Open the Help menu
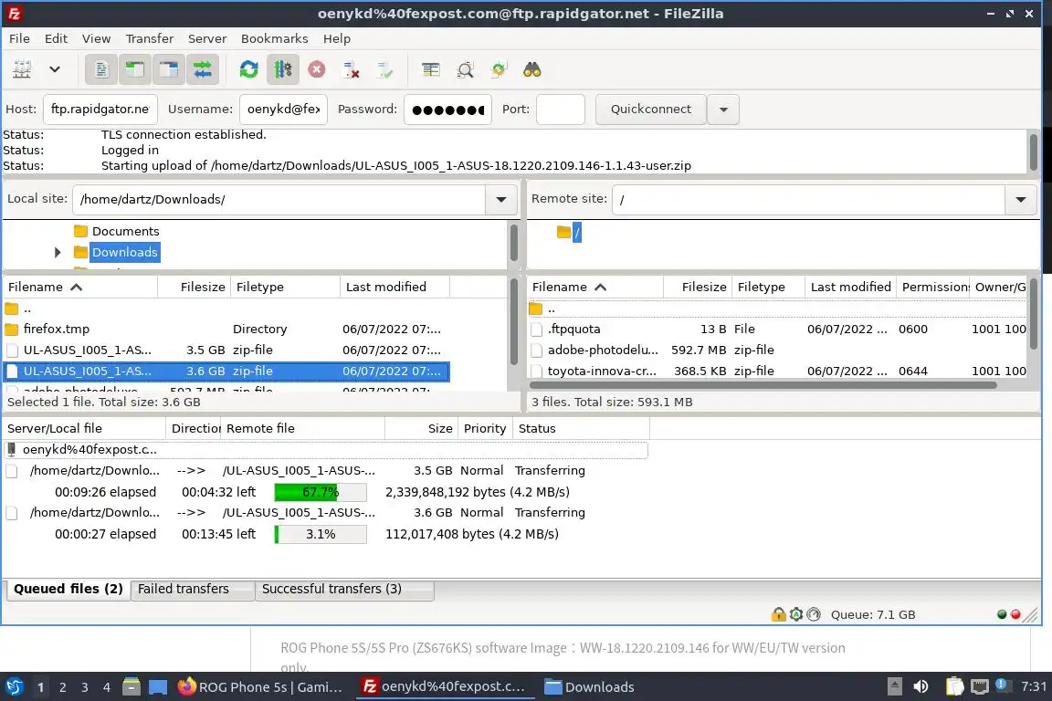1052x701 pixels. click(337, 39)
